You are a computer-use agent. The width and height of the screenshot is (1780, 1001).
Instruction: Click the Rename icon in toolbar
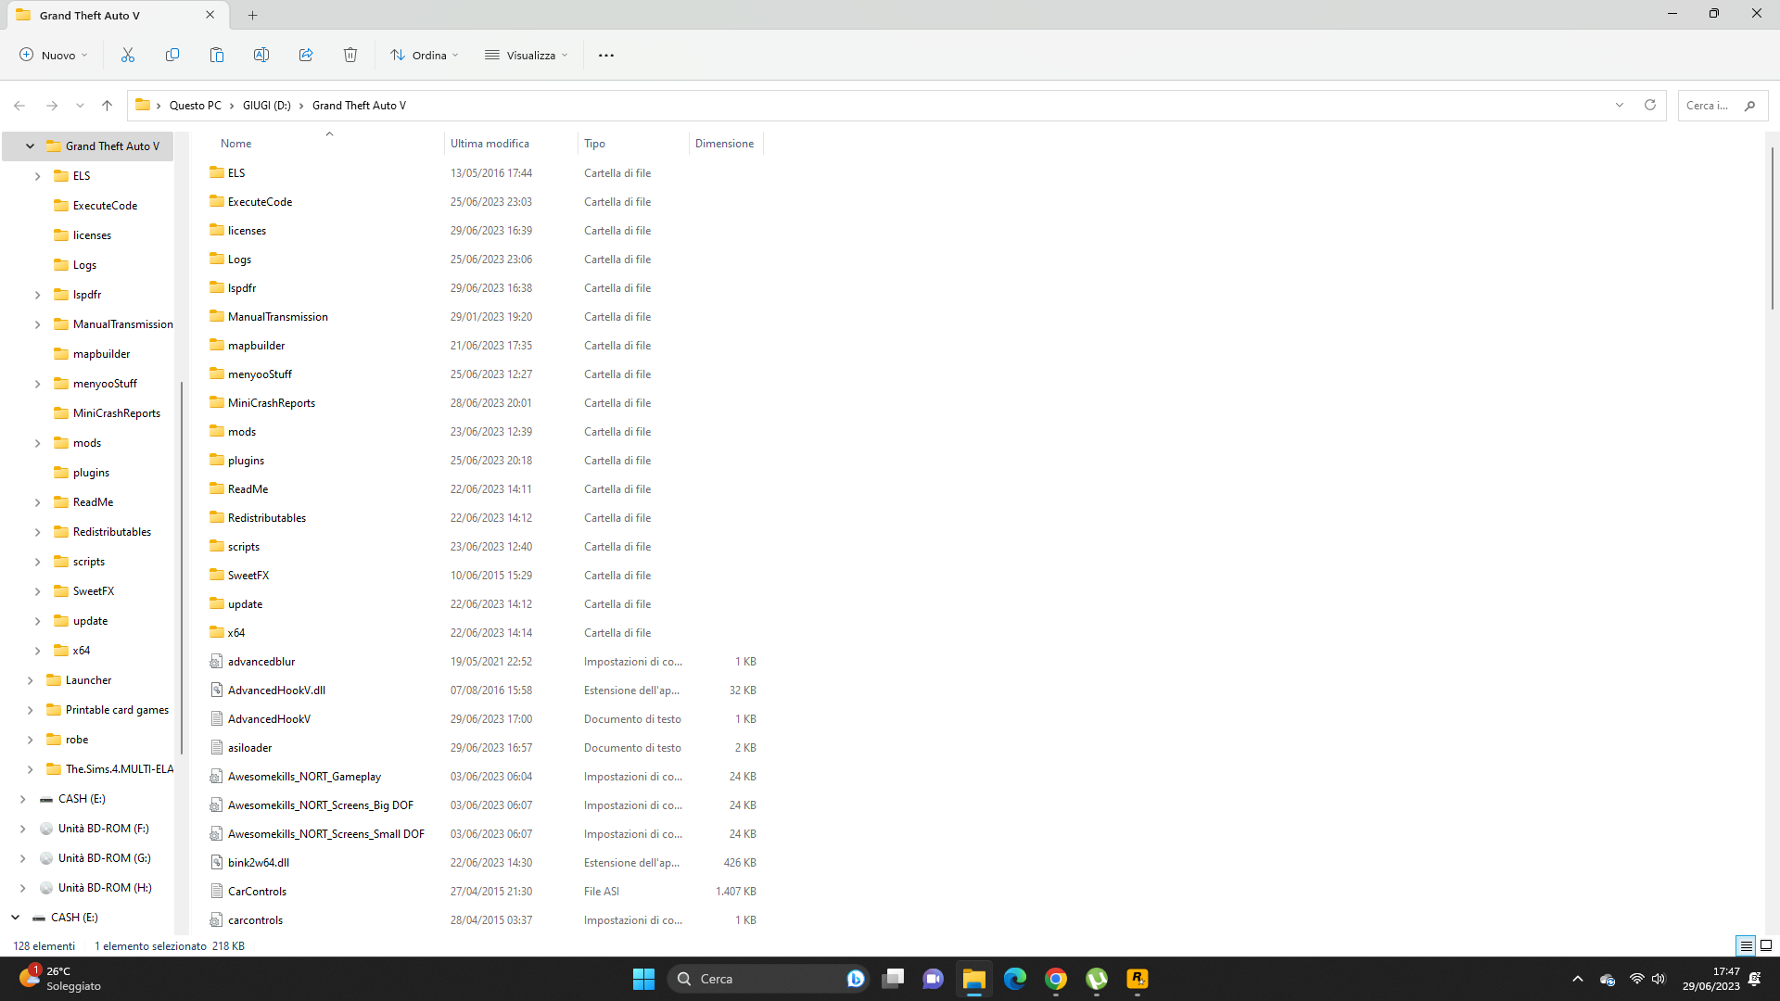(261, 55)
